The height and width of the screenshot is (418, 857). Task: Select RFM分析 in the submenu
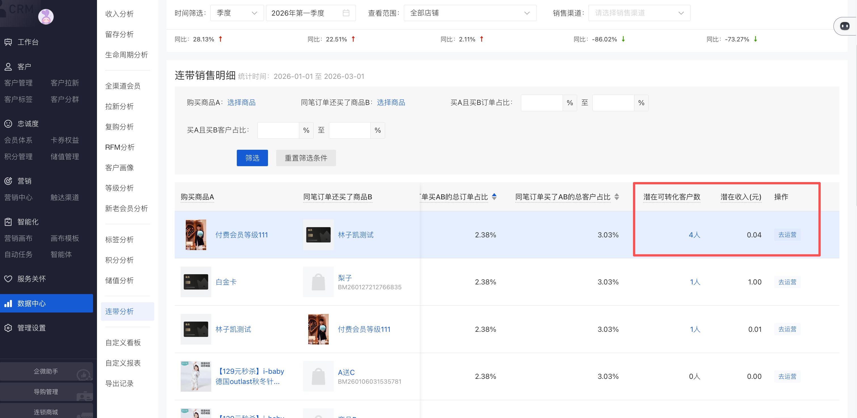pyautogui.click(x=120, y=147)
